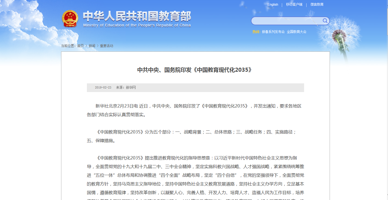
Task: Focus the search text box
Action: [286, 21]
